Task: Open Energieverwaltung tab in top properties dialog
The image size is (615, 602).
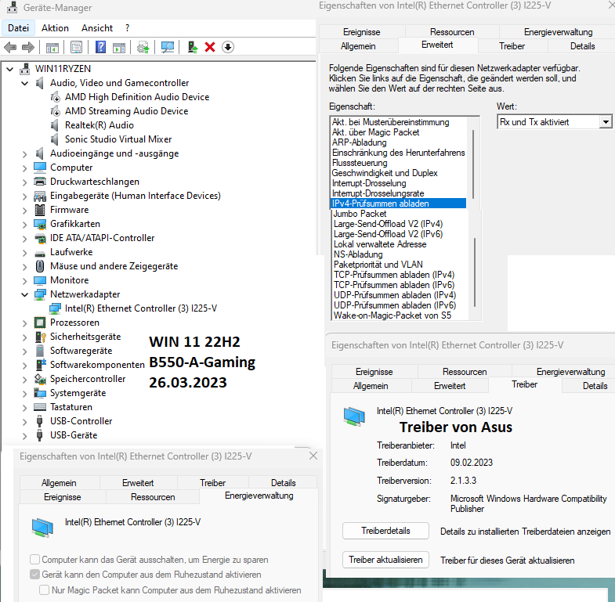Action: click(558, 32)
